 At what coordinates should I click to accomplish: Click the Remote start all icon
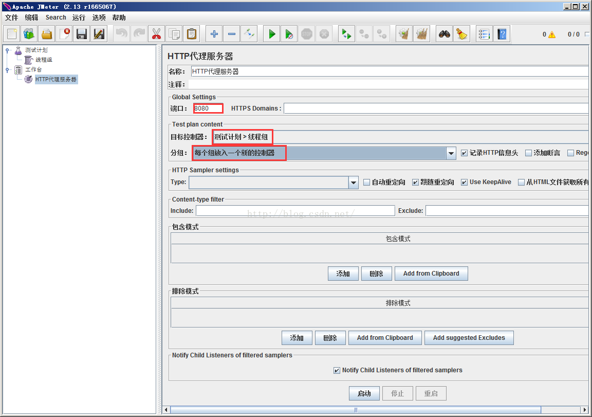pos(346,34)
